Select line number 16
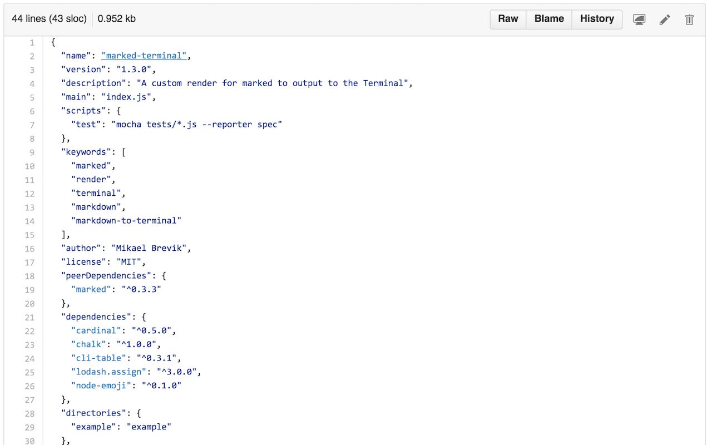The image size is (712, 445). (29, 249)
